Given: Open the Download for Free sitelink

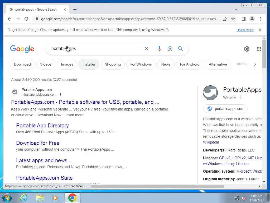Looking at the screenshot, I should (x=38, y=143).
